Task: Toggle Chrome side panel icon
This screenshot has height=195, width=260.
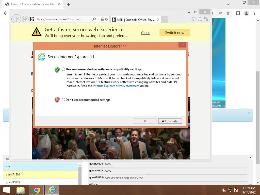Action: coord(238,13)
